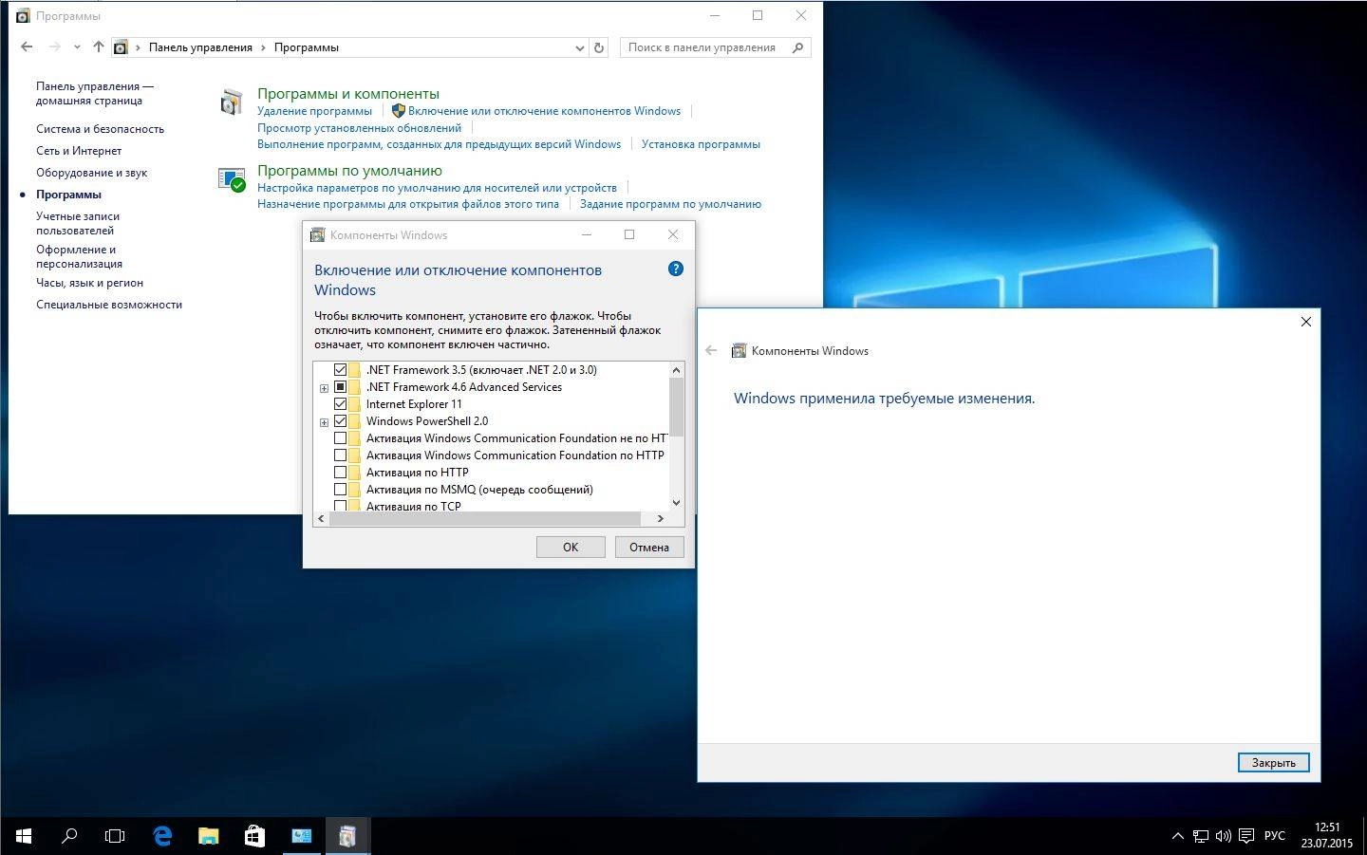Open the Store from the taskbar
1367x855 pixels.
pyautogui.click(x=254, y=836)
